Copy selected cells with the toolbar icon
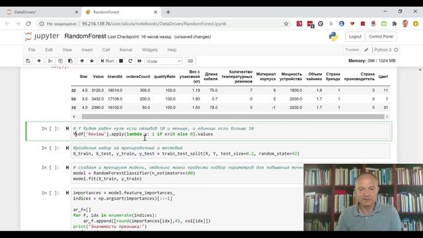 tap(60, 61)
